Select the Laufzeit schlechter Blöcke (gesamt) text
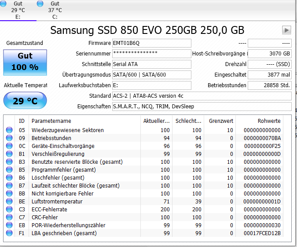The height and width of the screenshot is (247, 297). click(x=76, y=186)
